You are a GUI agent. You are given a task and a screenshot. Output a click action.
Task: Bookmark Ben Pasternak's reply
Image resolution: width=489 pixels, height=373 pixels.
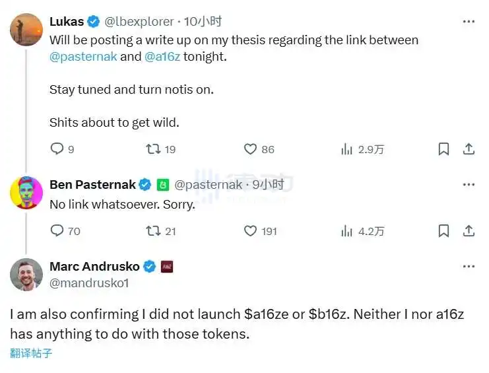[x=444, y=230]
